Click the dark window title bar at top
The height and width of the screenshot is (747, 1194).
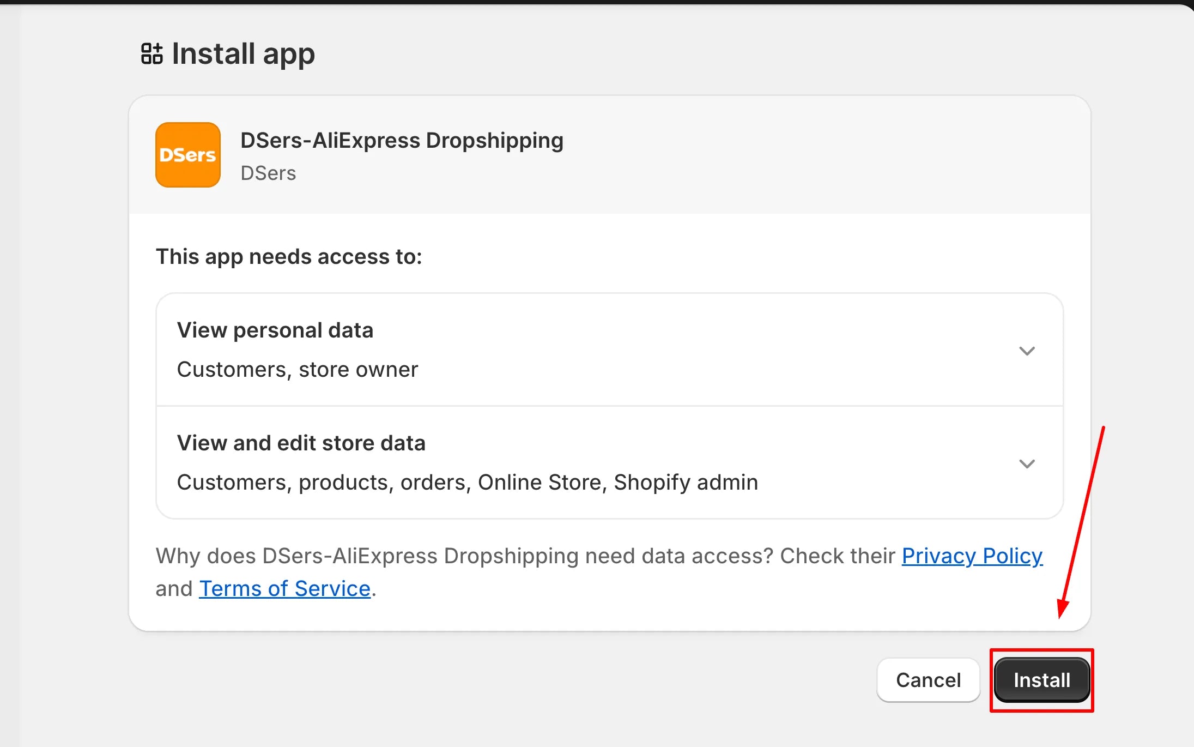pyautogui.click(x=597, y=2)
